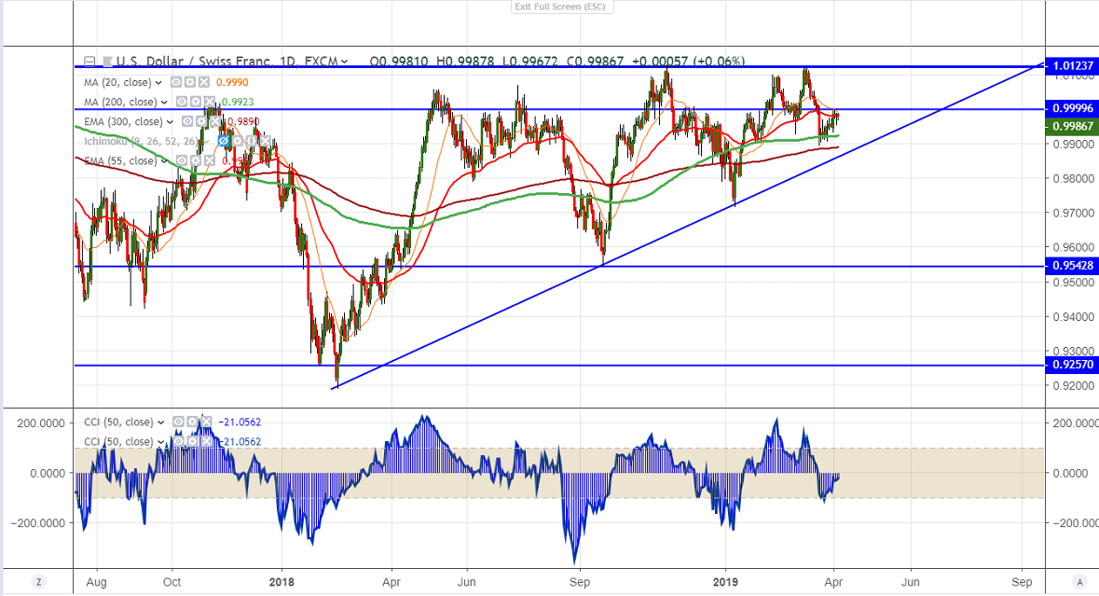Click the Oct label on time axis
Viewport: 1099px width, 596px height.
click(172, 582)
